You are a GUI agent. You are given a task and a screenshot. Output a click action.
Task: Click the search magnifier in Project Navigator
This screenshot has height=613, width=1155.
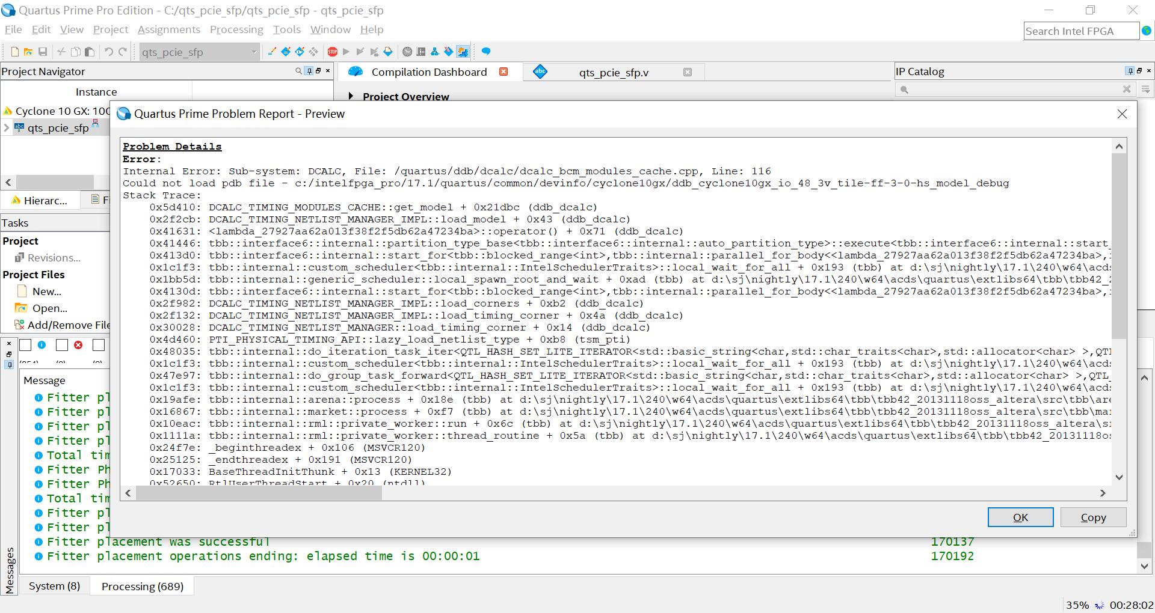tap(298, 71)
